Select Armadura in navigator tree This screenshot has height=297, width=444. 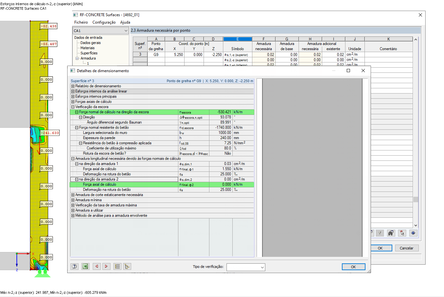click(x=88, y=59)
